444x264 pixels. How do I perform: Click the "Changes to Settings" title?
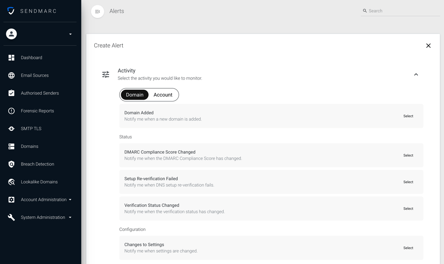(144, 245)
